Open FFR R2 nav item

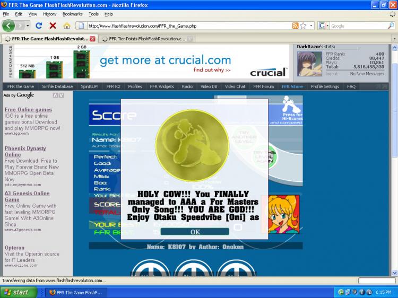[x=113, y=86]
